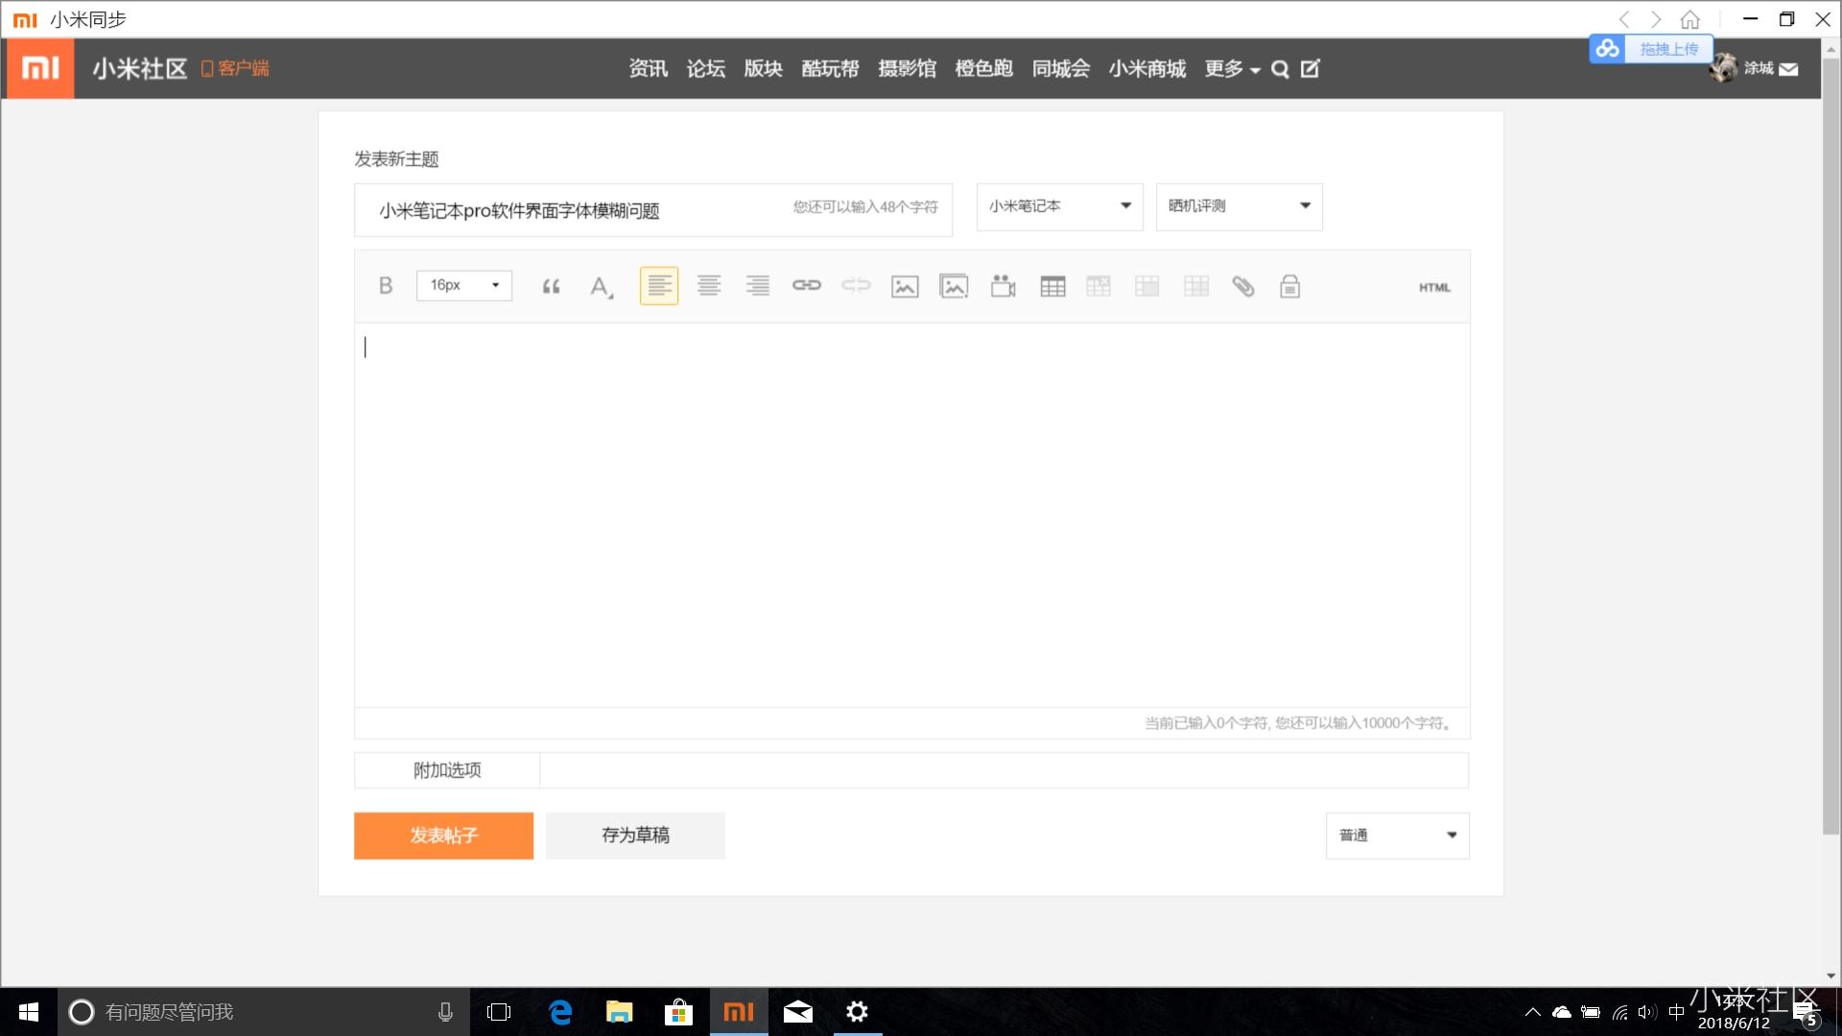Toggle center text alignment
The width and height of the screenshot is (1842, 1036).
pyautogui.click(x=708, y=285)
